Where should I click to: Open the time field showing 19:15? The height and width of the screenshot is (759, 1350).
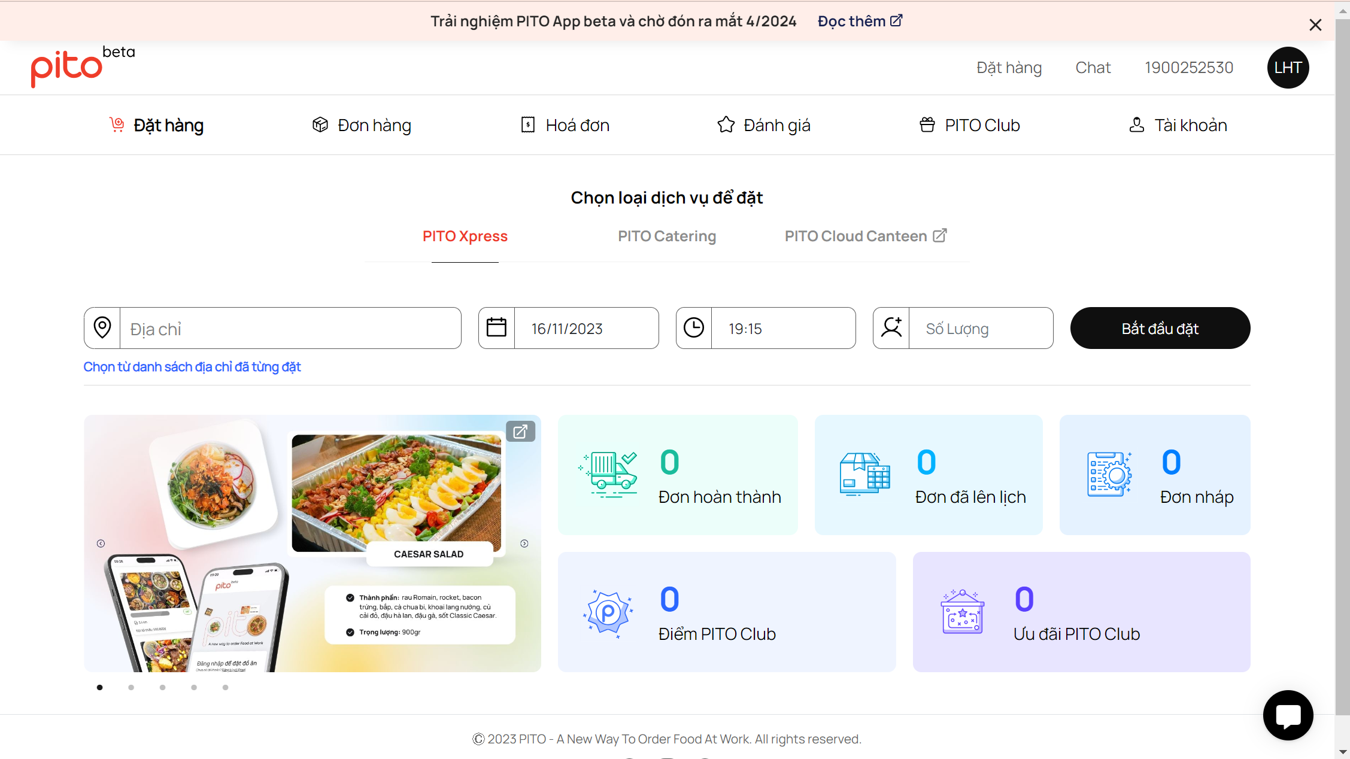[783, 329]
